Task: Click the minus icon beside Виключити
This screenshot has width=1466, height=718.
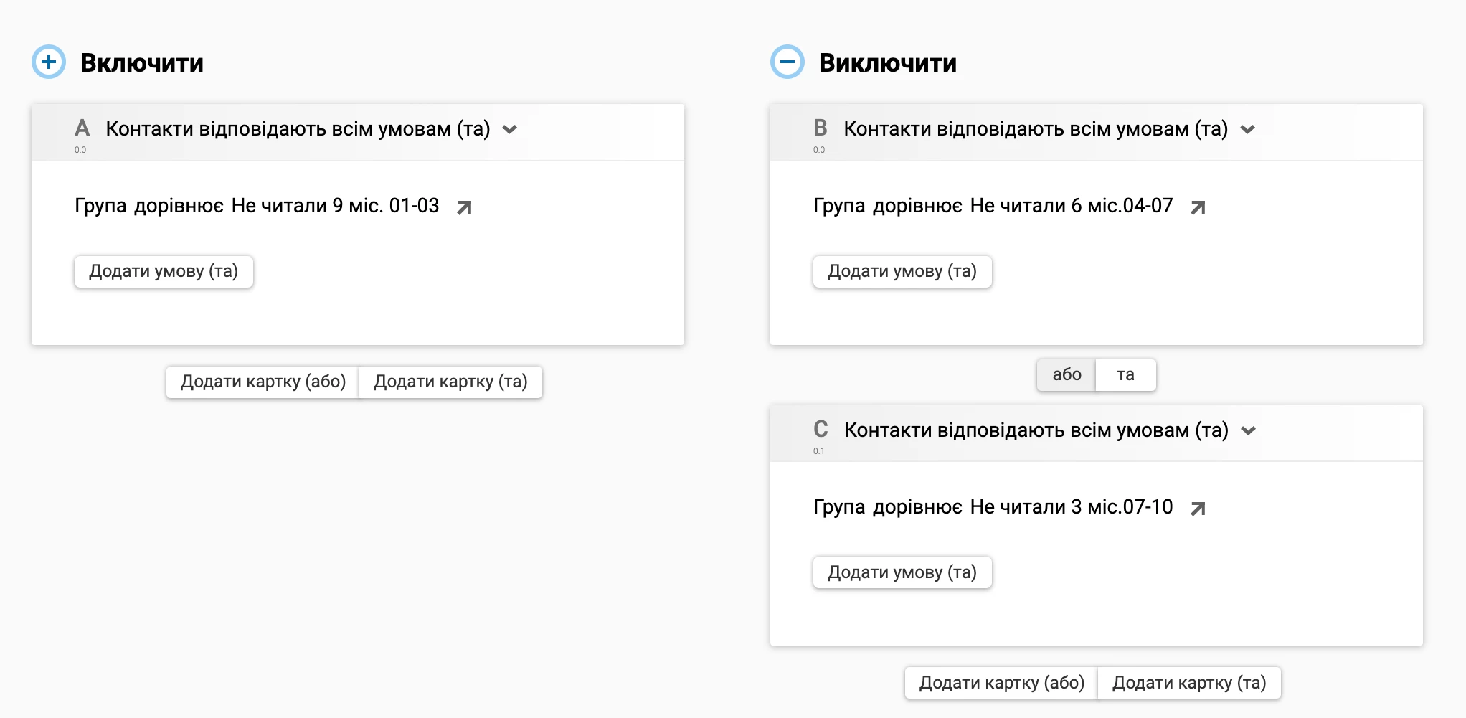Action: (x=788, y=62)
